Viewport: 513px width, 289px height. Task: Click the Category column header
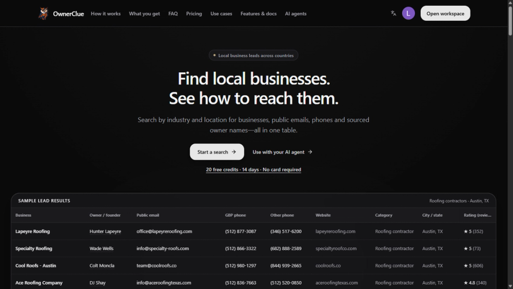pyautogui.click(x=384, y=215)
